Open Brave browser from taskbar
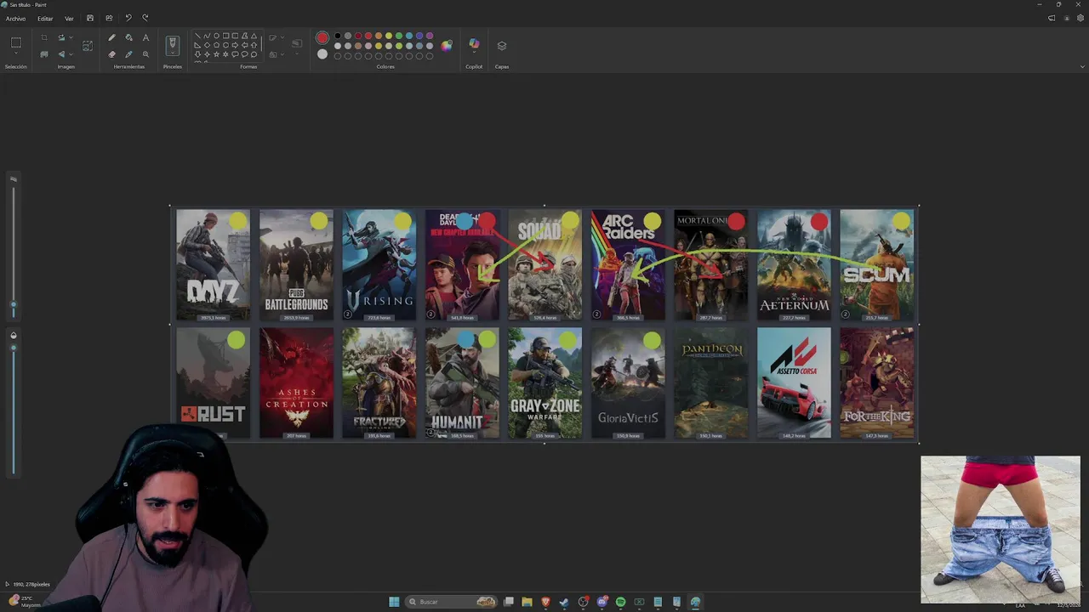The width and height of the screenshot is (1089, 612). point(546,602)
